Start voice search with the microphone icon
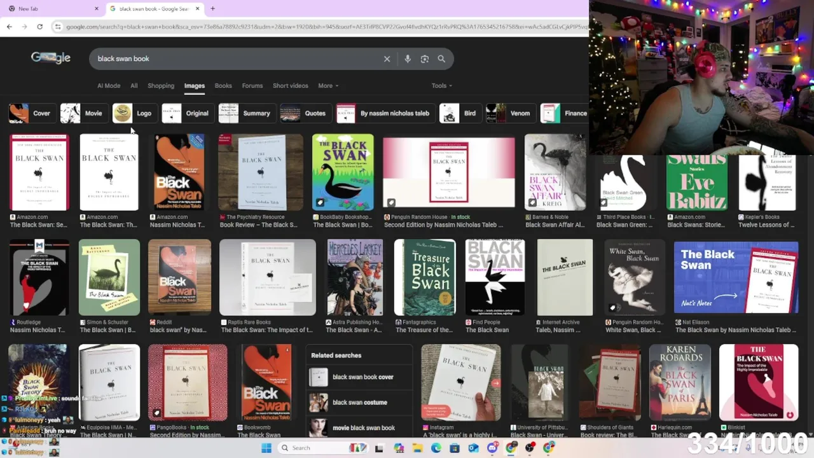 coord(408,59)
